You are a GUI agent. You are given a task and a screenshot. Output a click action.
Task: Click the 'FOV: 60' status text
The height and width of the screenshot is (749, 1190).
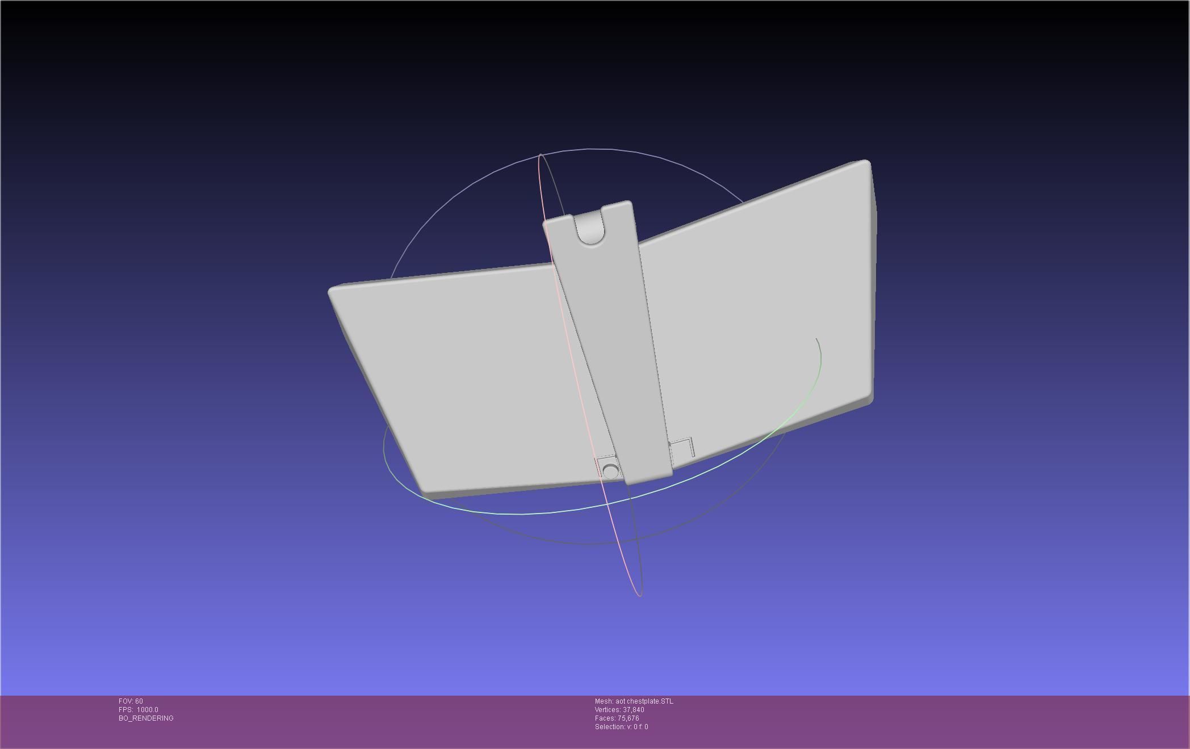coord(131,701)
